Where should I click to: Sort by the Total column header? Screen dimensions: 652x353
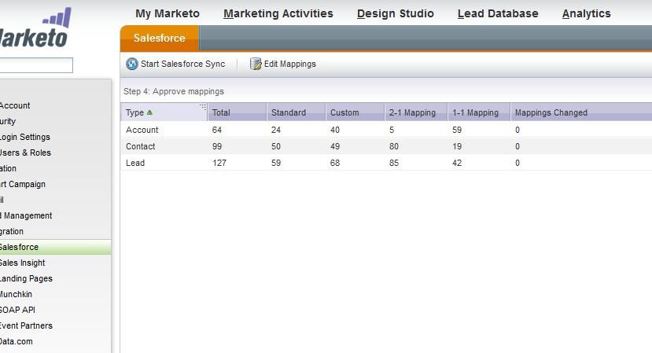[x=221, y=112]
